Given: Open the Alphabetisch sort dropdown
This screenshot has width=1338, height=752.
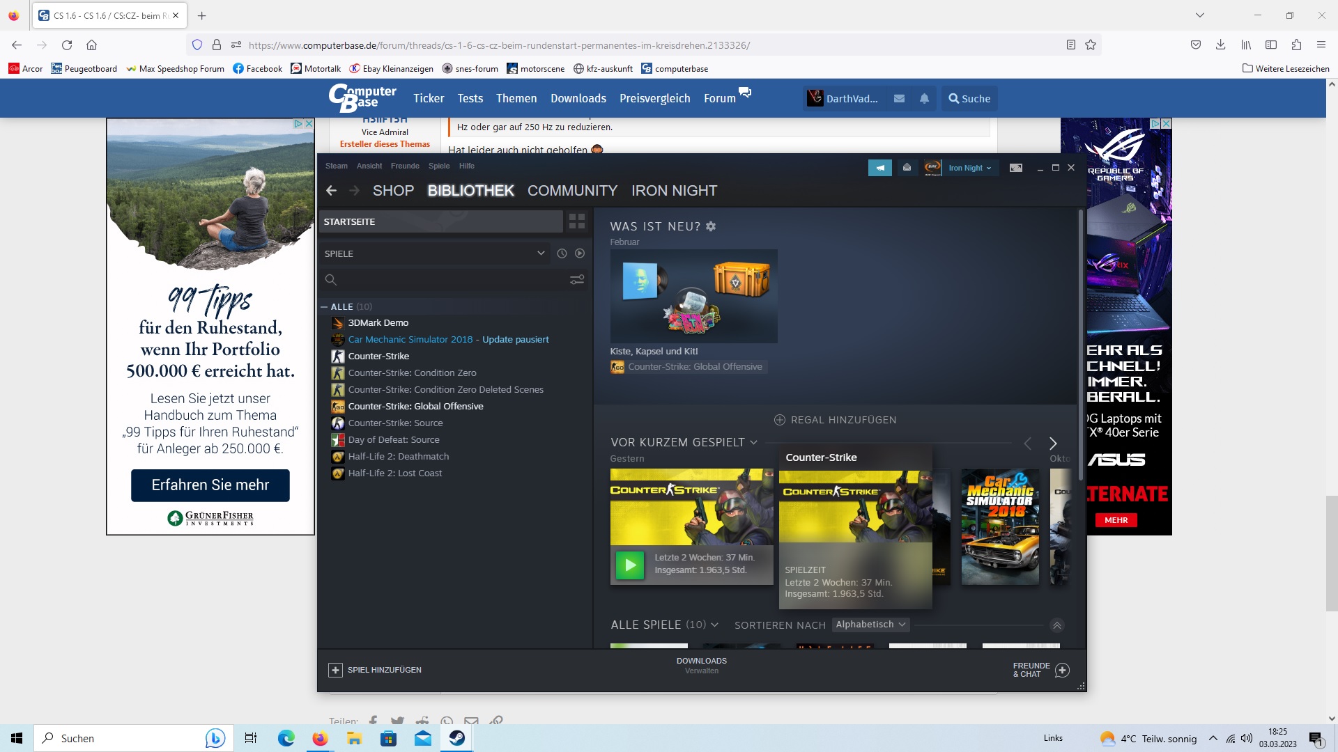Looking at the screenshot, I should tap(870, 625).
